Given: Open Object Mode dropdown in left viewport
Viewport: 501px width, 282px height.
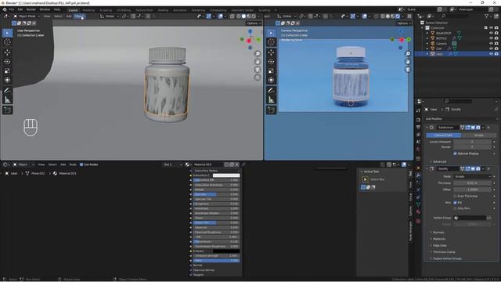Looking at the screenshot, I should click(x=27, y=16).
